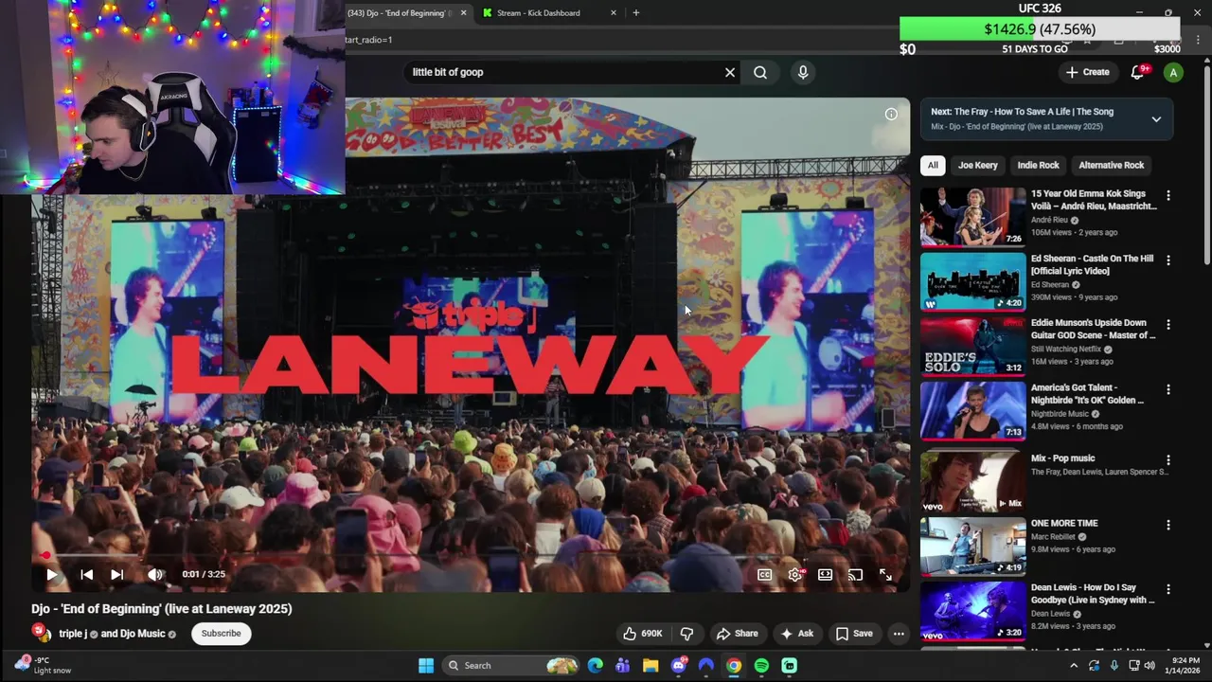Close the Kick Dashboard tab

[x=614, y=13]
